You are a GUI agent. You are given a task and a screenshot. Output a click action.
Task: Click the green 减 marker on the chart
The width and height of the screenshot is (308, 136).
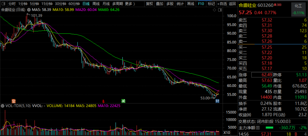pos(123,101)
